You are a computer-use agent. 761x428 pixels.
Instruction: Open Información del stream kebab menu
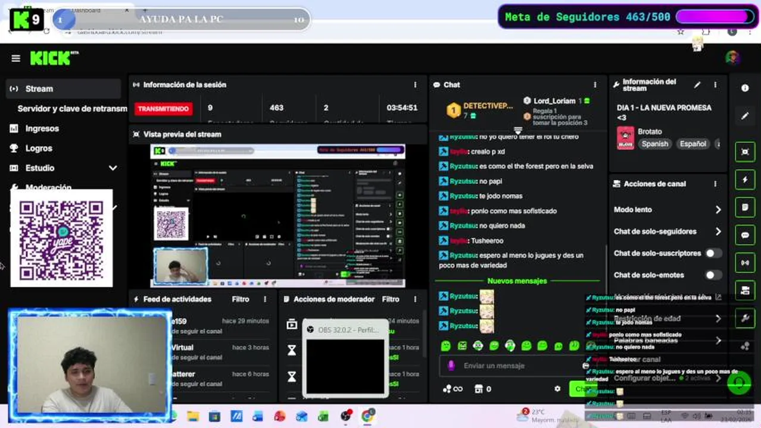[715, 85]
